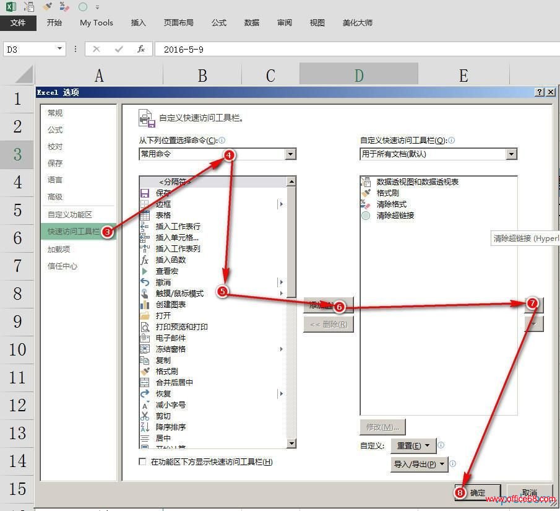Switch to the 自定义功能区 category

70,214
